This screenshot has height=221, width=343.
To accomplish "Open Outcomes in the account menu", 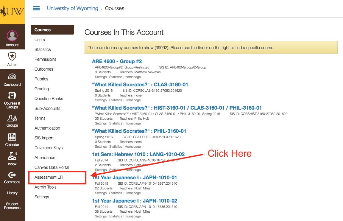I will [44, 69].
